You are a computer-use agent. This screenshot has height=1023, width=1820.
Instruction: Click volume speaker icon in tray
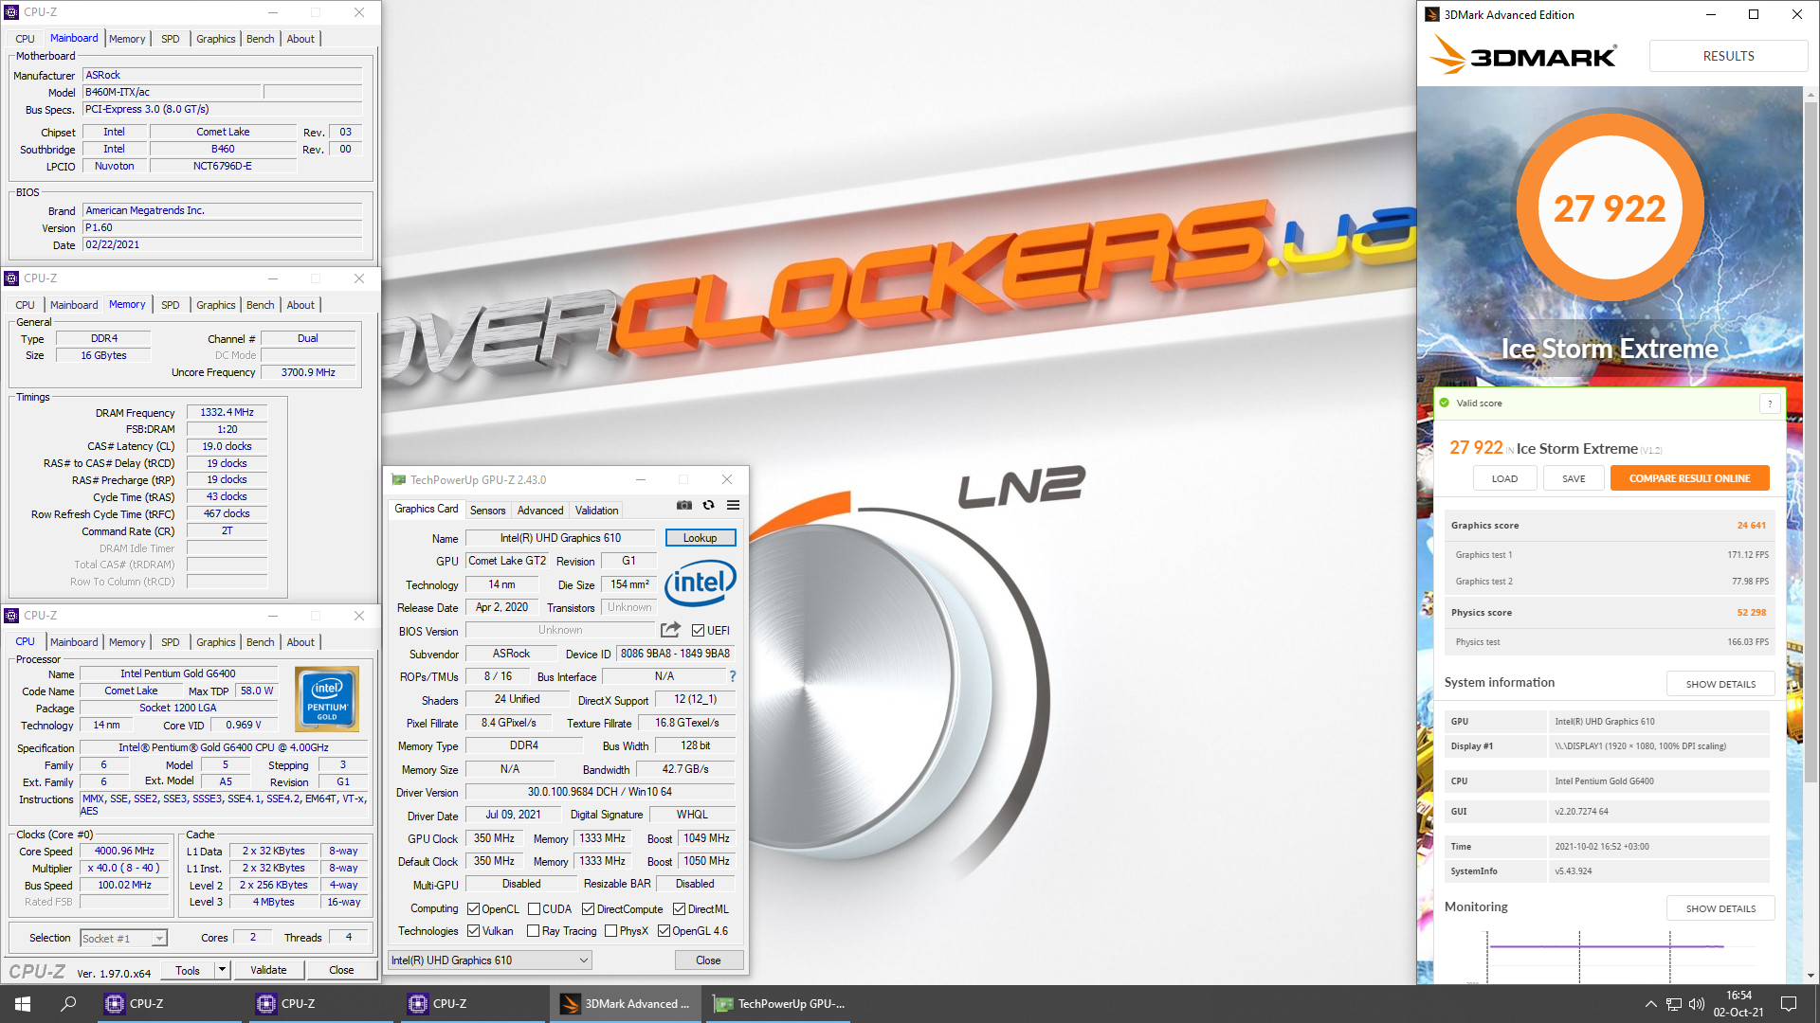pyautogui.click(x=1697, y=1004)
